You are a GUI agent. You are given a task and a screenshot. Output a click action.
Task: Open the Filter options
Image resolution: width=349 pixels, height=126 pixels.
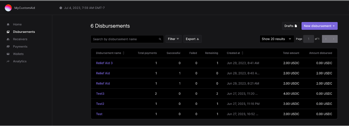coord(173,39)
